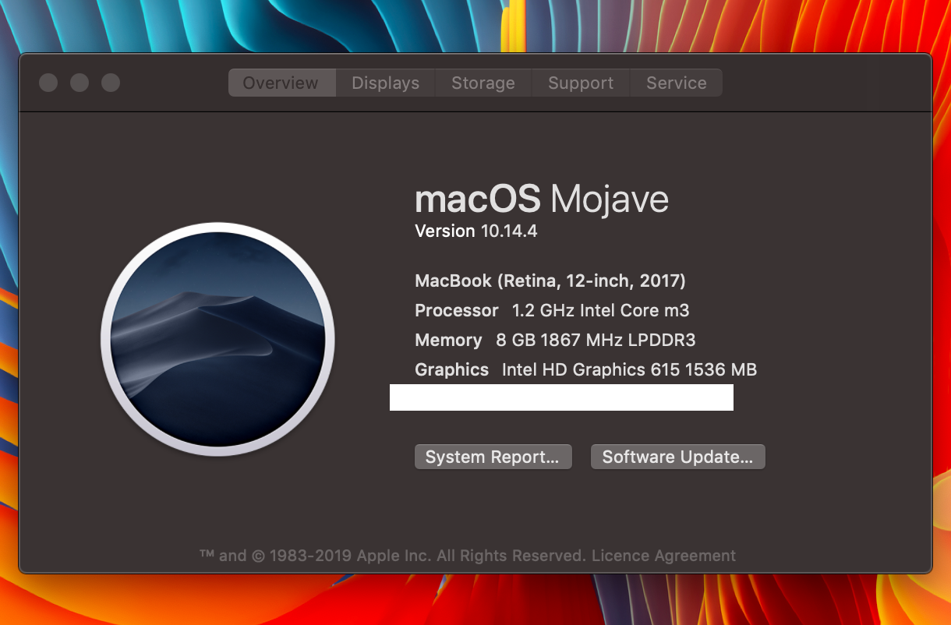Click the macOS Mojave desert logo
This screenshot has width=951, height=625.
[217, 339]
